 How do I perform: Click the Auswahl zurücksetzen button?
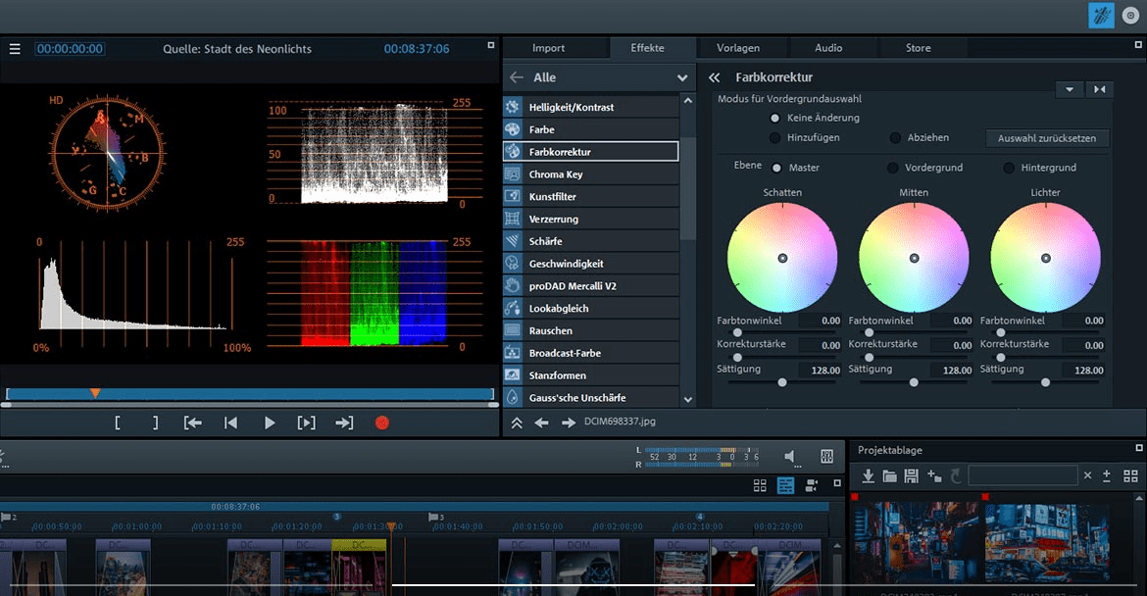[x=1047, y=138]
